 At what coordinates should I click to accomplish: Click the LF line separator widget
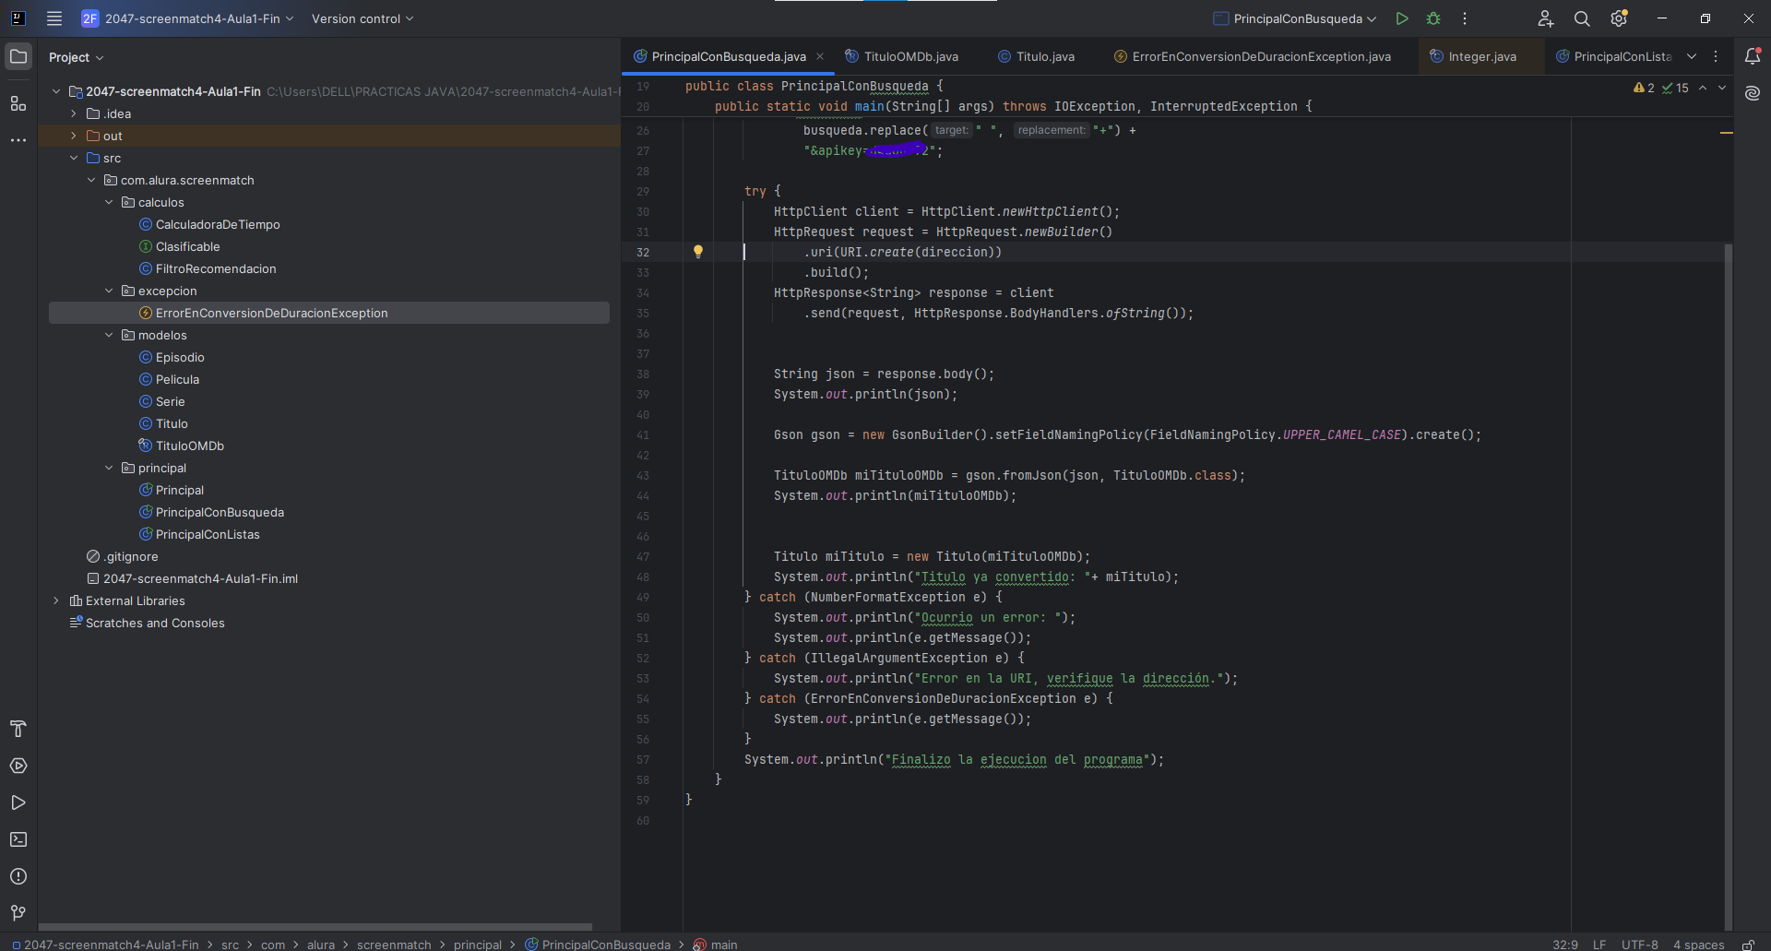click(x=1599, y=945)
